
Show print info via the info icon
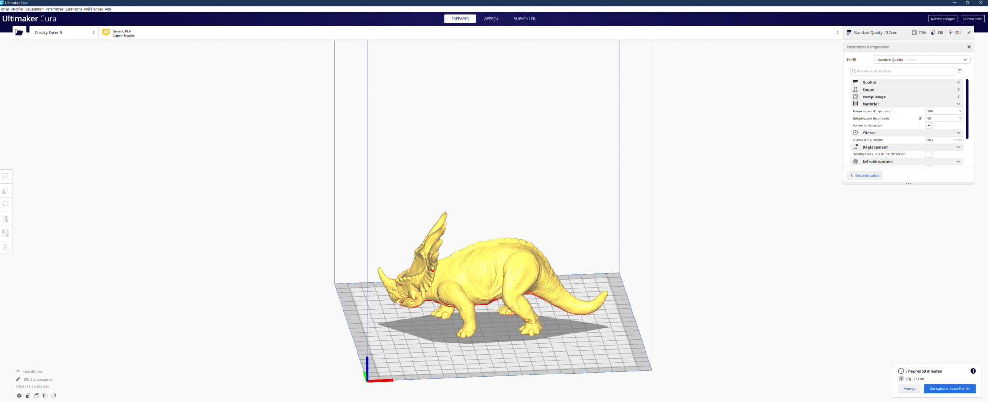point(973,371)
